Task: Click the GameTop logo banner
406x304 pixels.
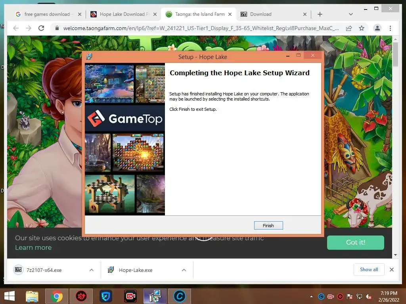Action: click(x=125, y=118)
